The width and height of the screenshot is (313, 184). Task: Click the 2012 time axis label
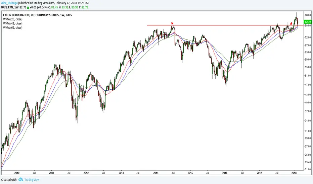click(86, 173)
